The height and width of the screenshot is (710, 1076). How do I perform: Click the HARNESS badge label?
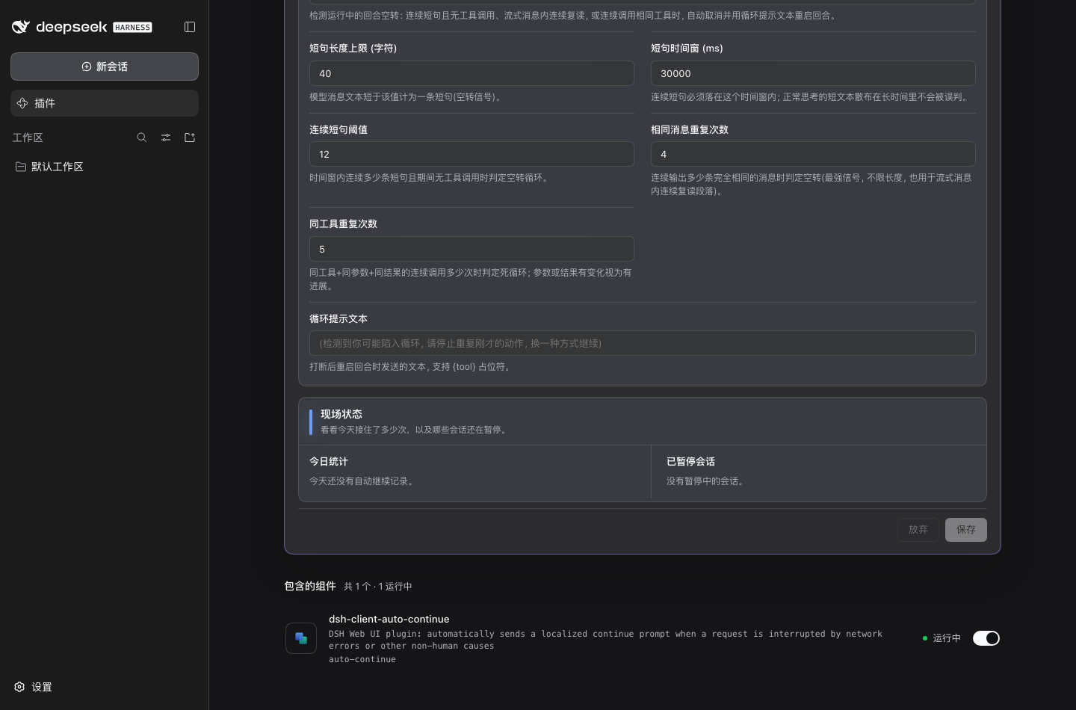(x=133, y=28)
